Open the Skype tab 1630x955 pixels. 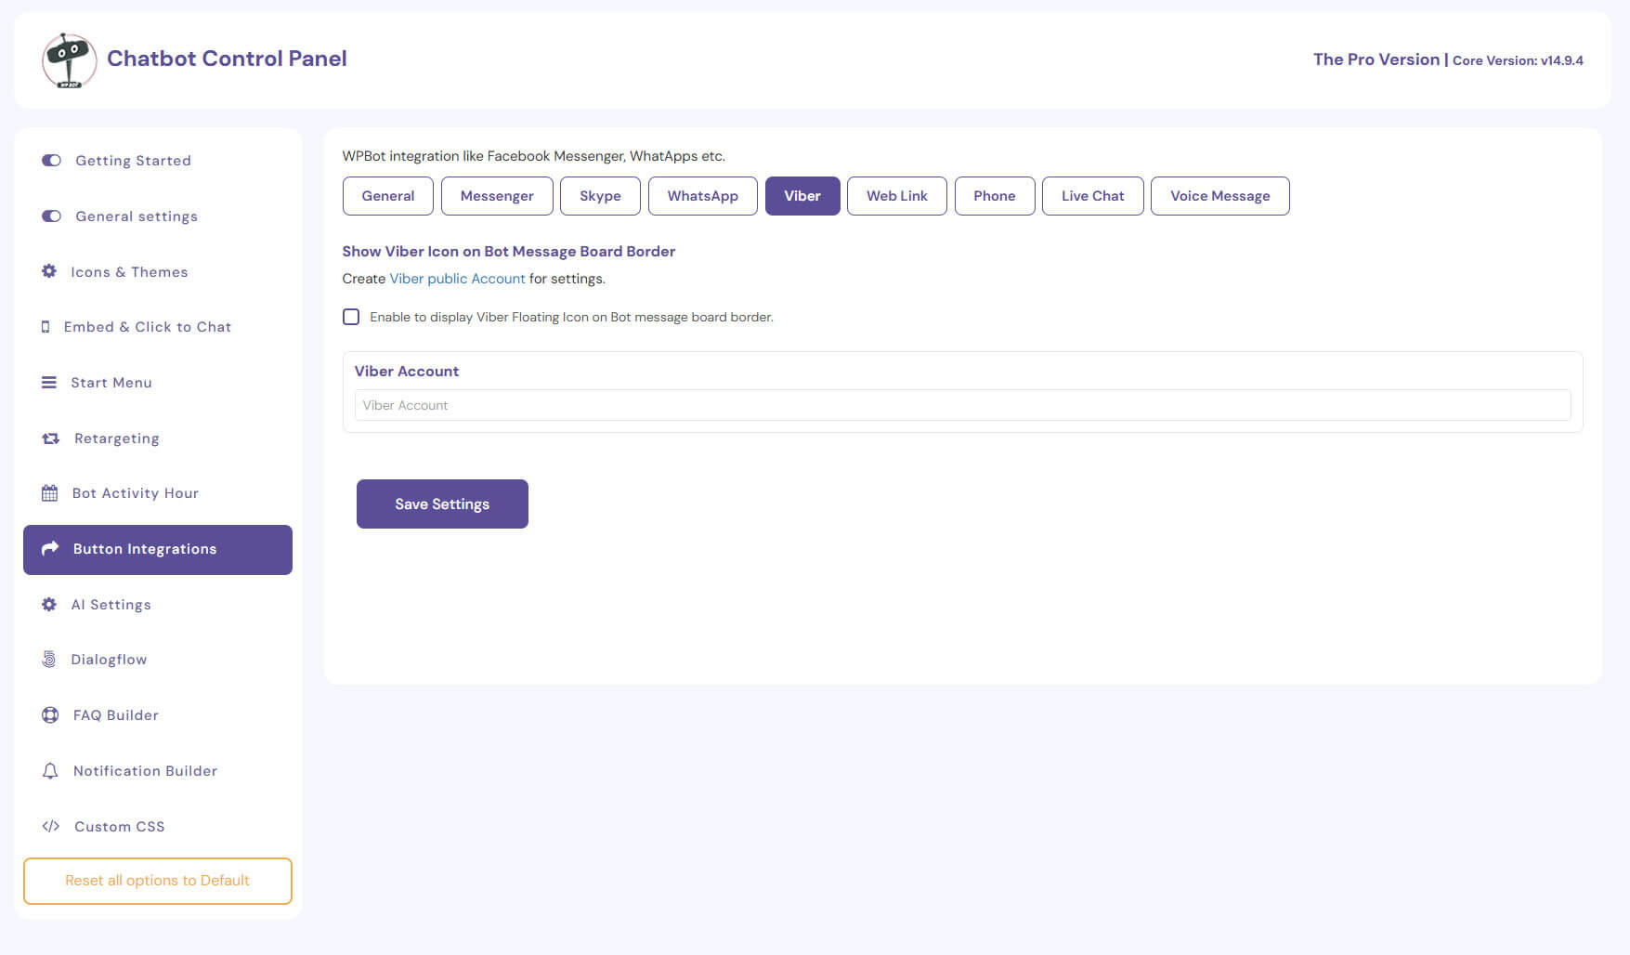600,196
